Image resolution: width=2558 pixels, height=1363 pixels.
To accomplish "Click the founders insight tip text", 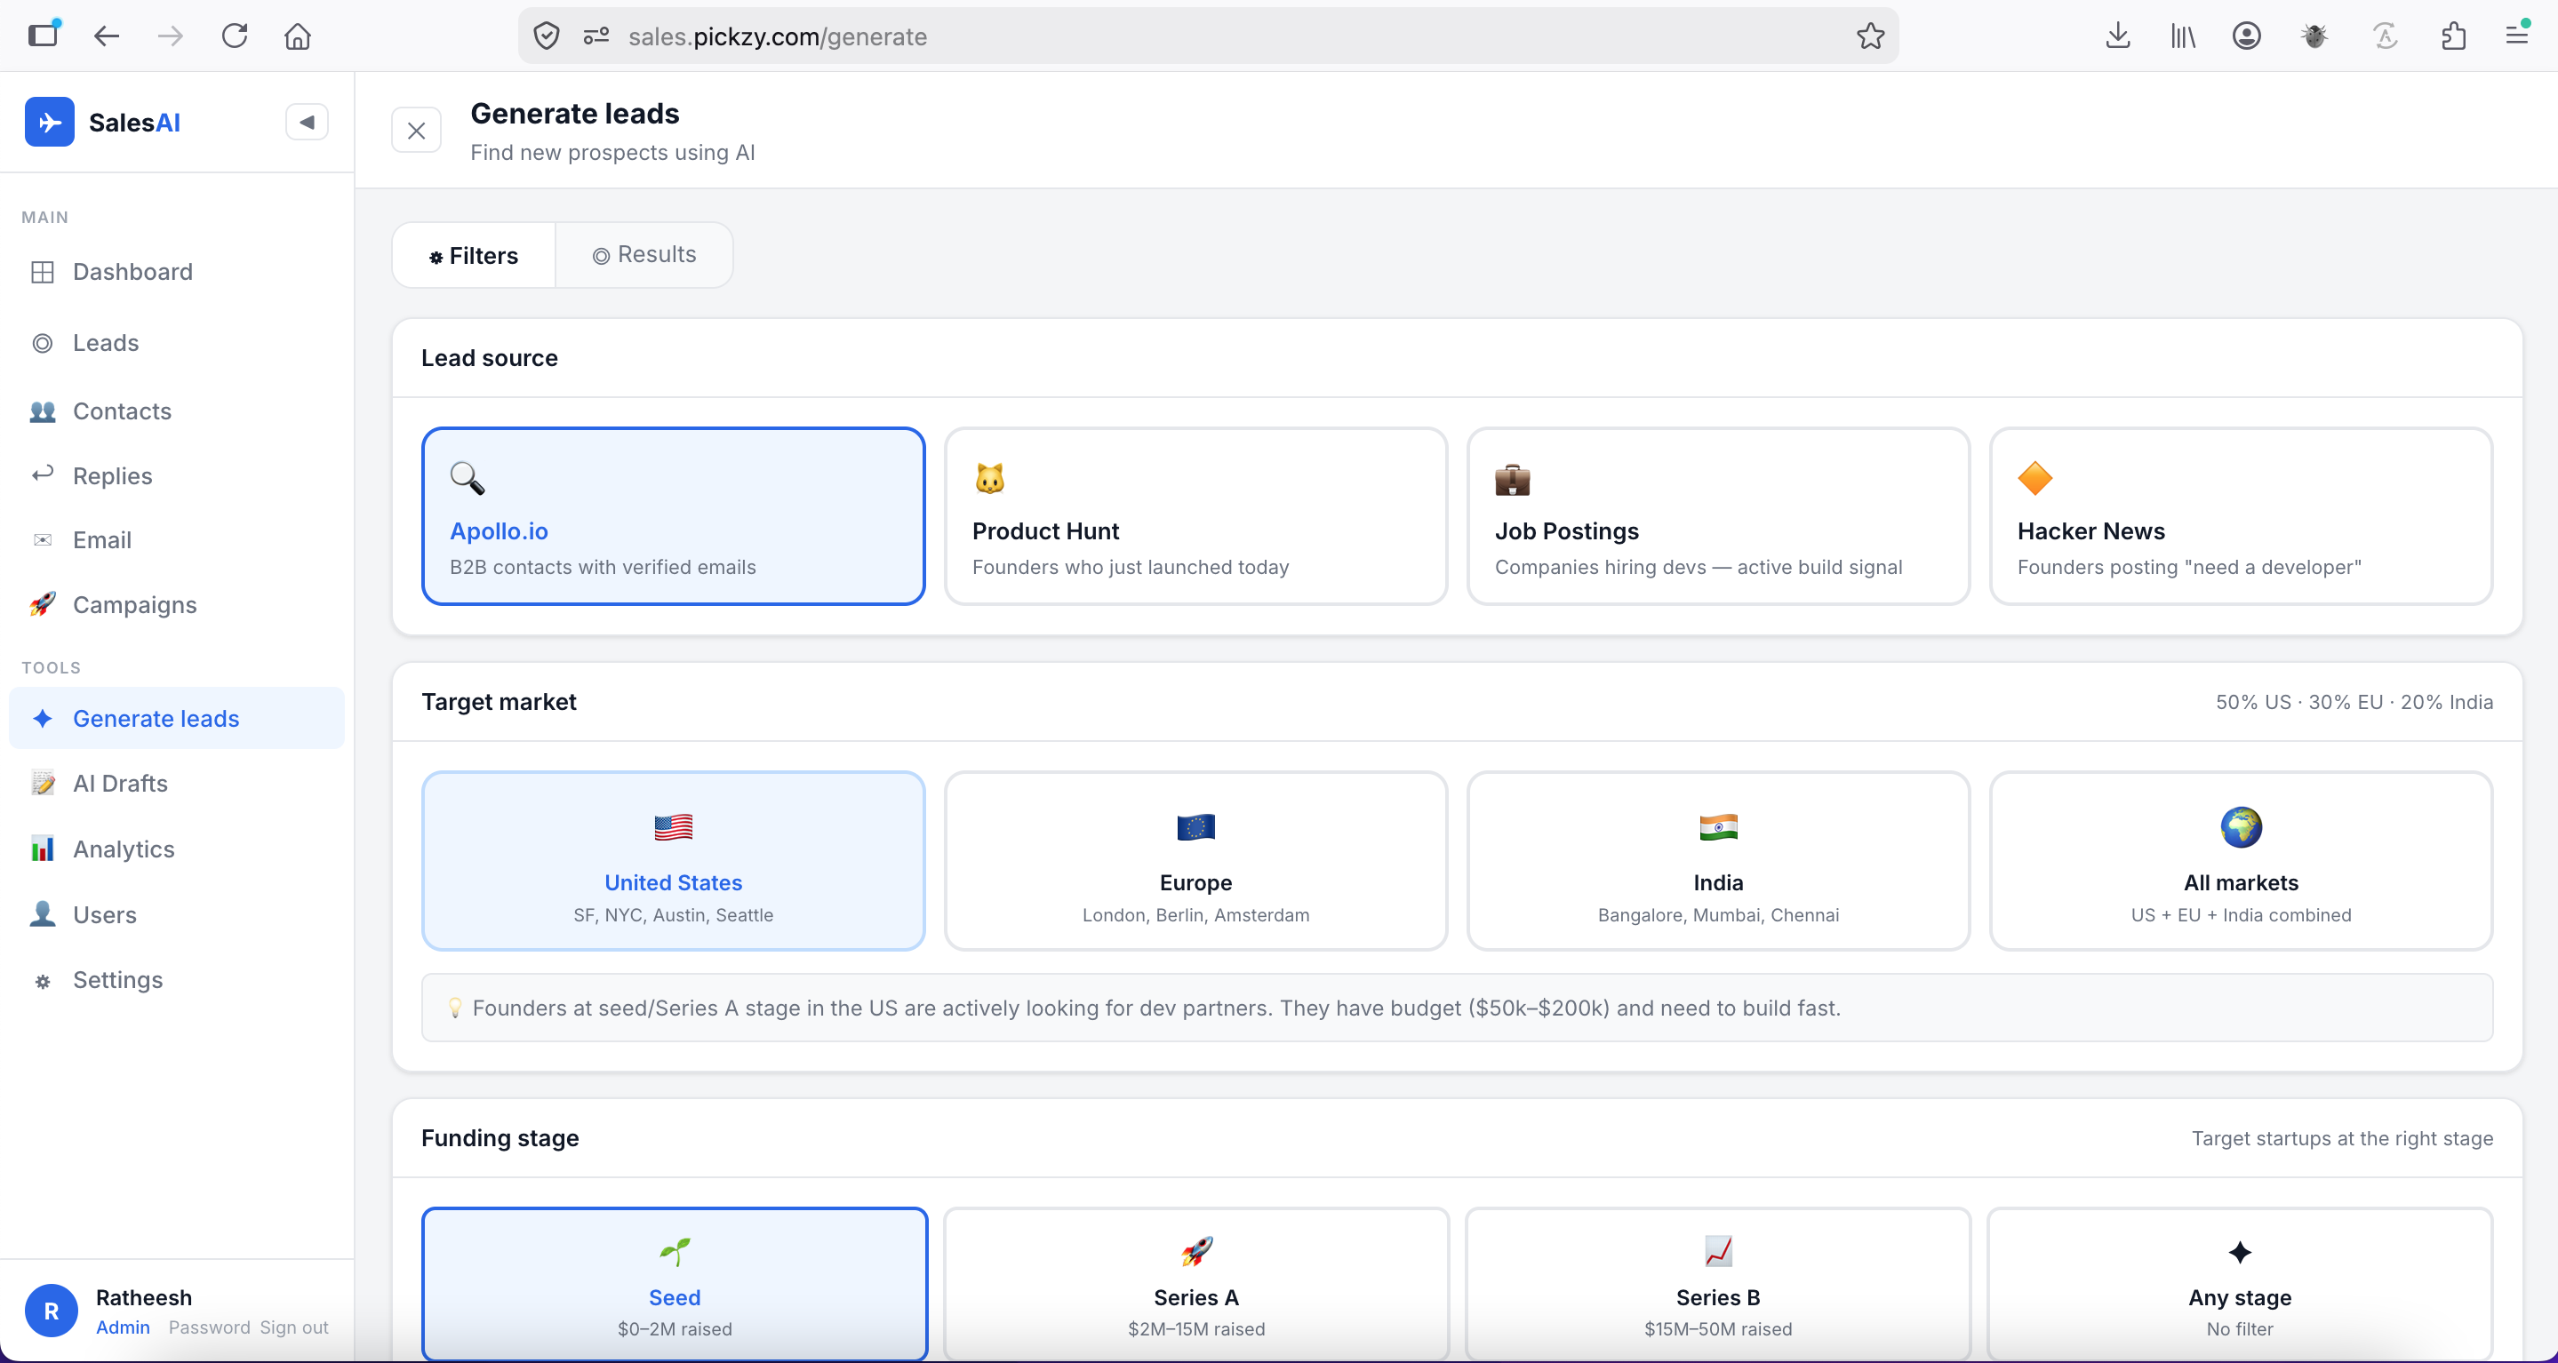I will (x=1157, y=1008).
